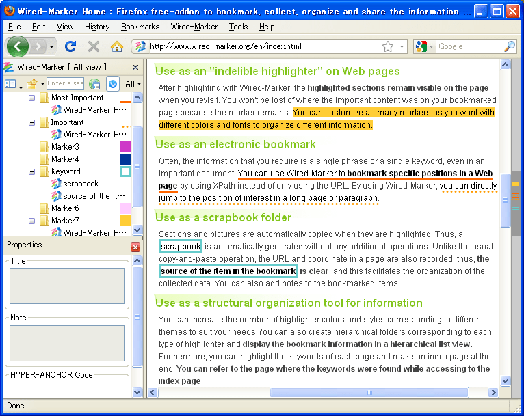Click the Title text box in Properties
This screenshot has height=416, width=524.
tap(67, 286)
